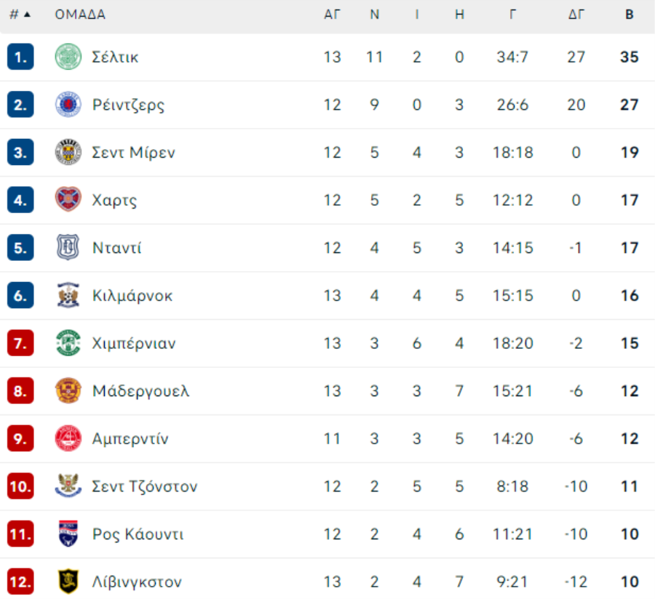This screenshot has height=599, width=655.
Task: Click the red 12. position badge
Action: click(20, 582)
